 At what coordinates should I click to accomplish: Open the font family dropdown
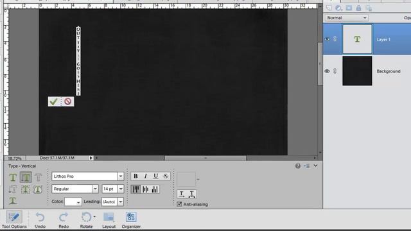[x=121, y=176]
